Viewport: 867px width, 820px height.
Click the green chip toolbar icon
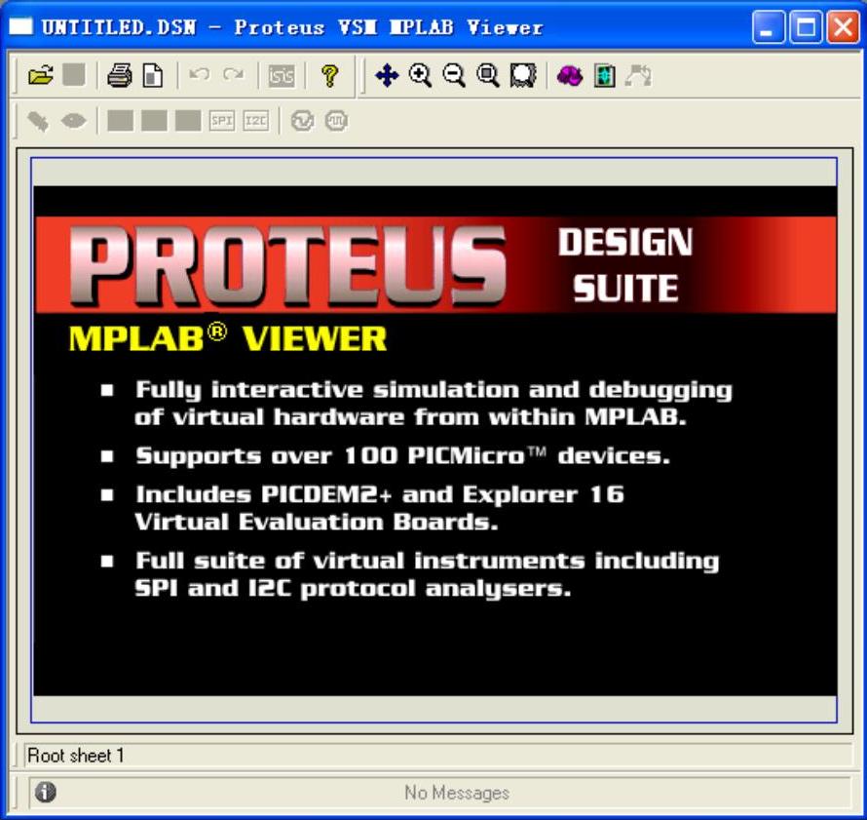(x=604, y=75)
